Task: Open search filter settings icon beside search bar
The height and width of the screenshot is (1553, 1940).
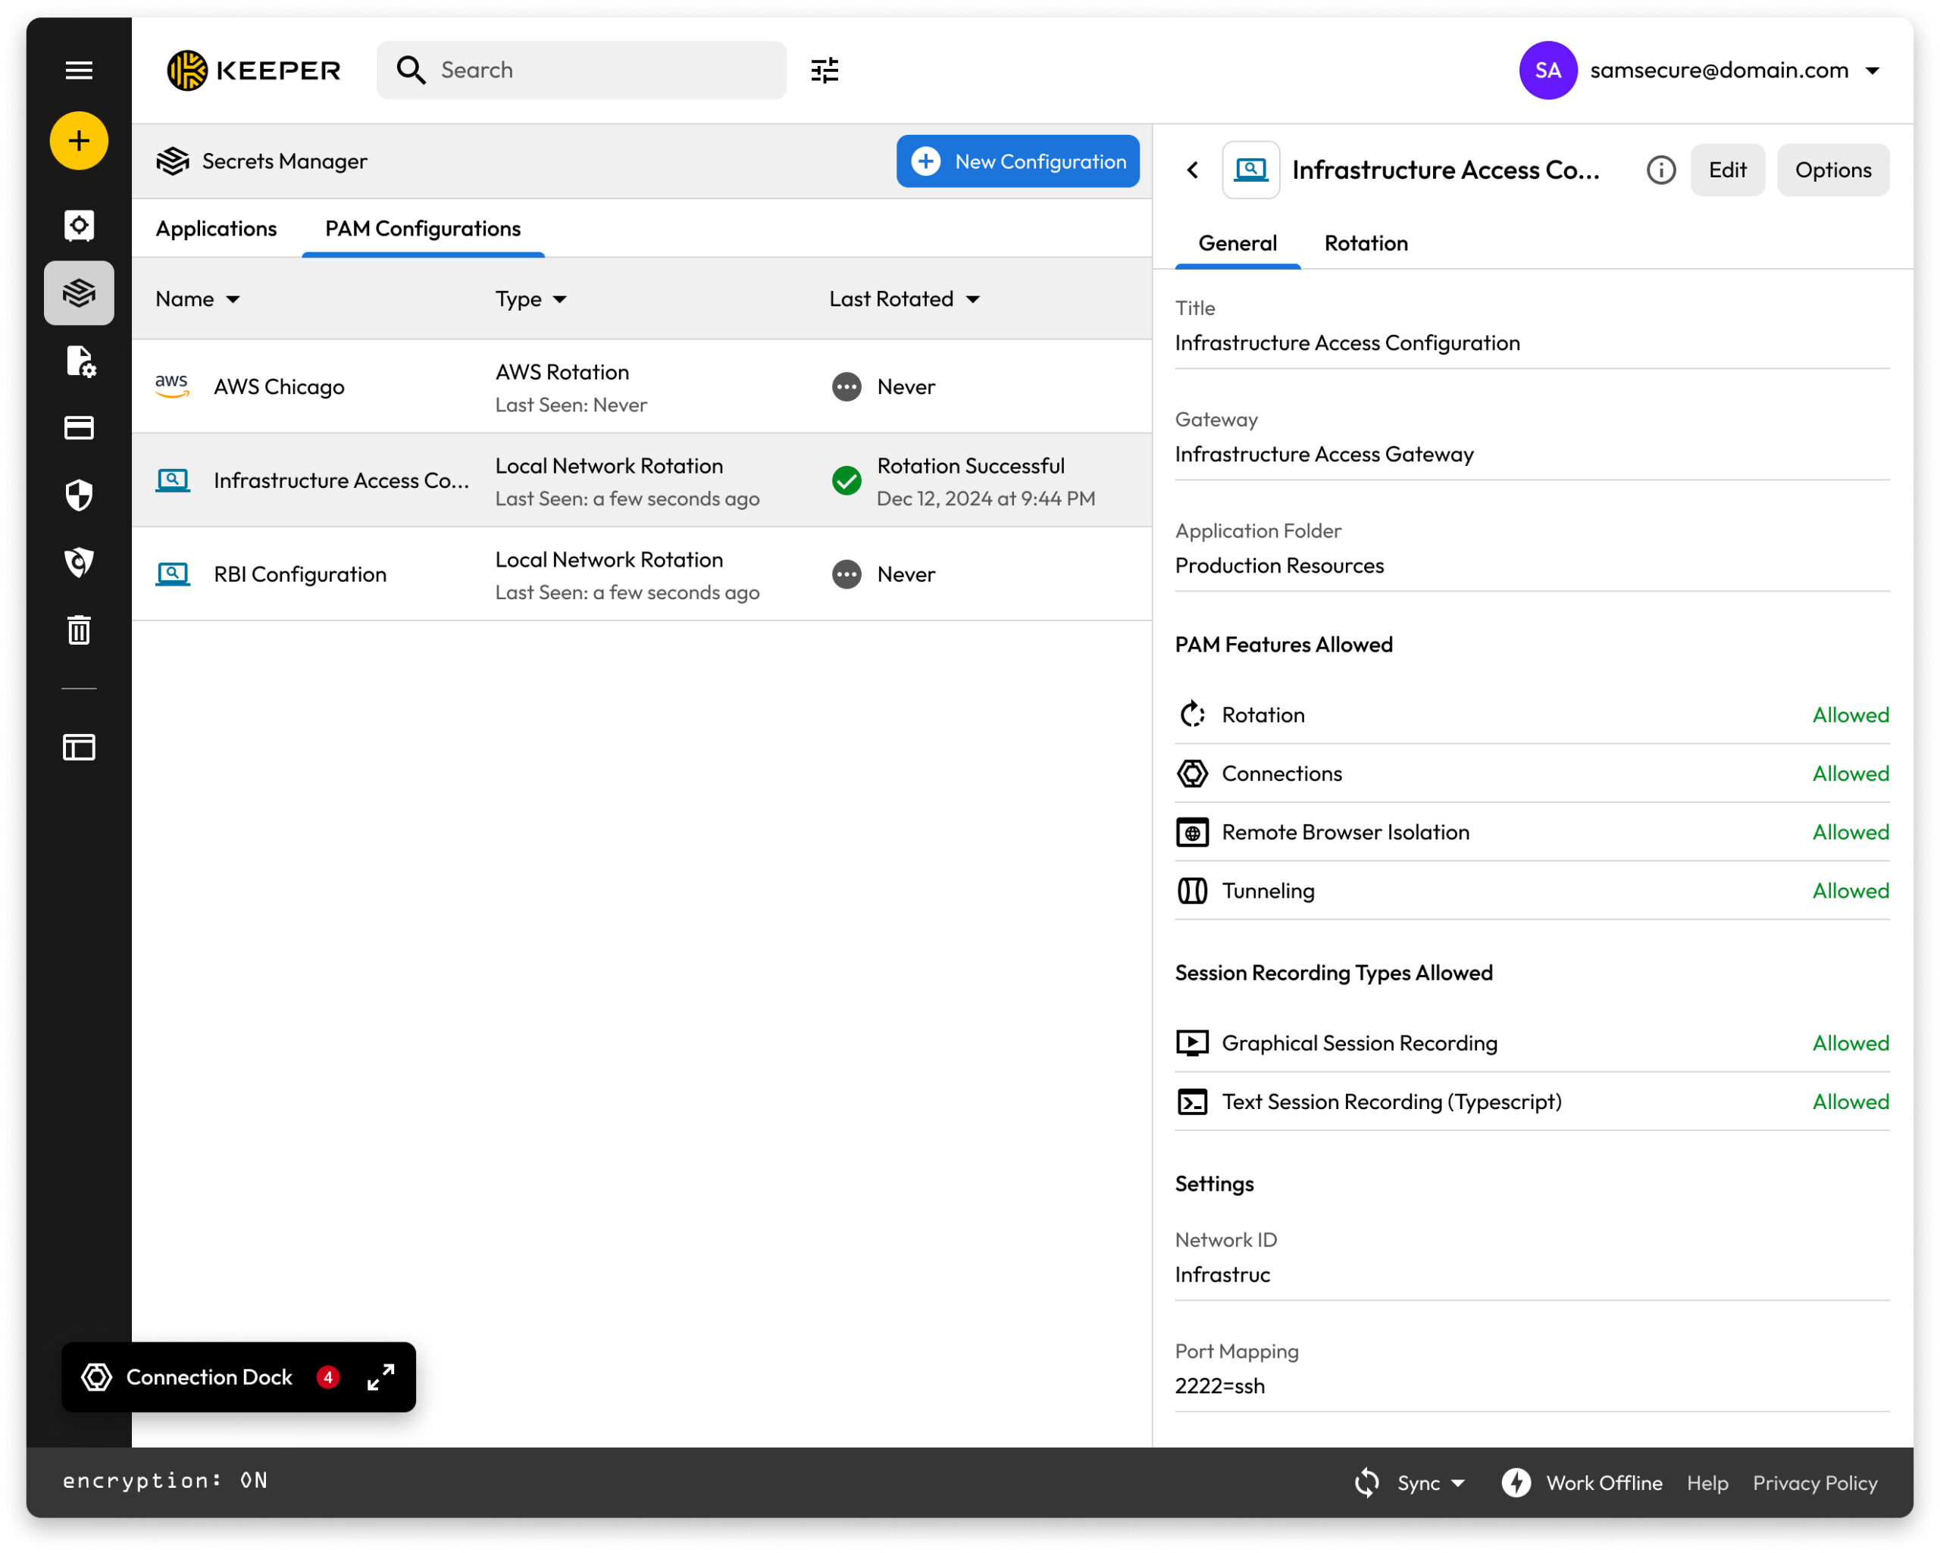Action: click(824, 69)
